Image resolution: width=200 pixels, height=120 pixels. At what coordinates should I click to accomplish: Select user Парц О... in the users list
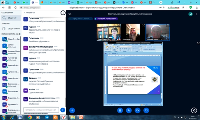pyautogui.click(x=11, y=39)
